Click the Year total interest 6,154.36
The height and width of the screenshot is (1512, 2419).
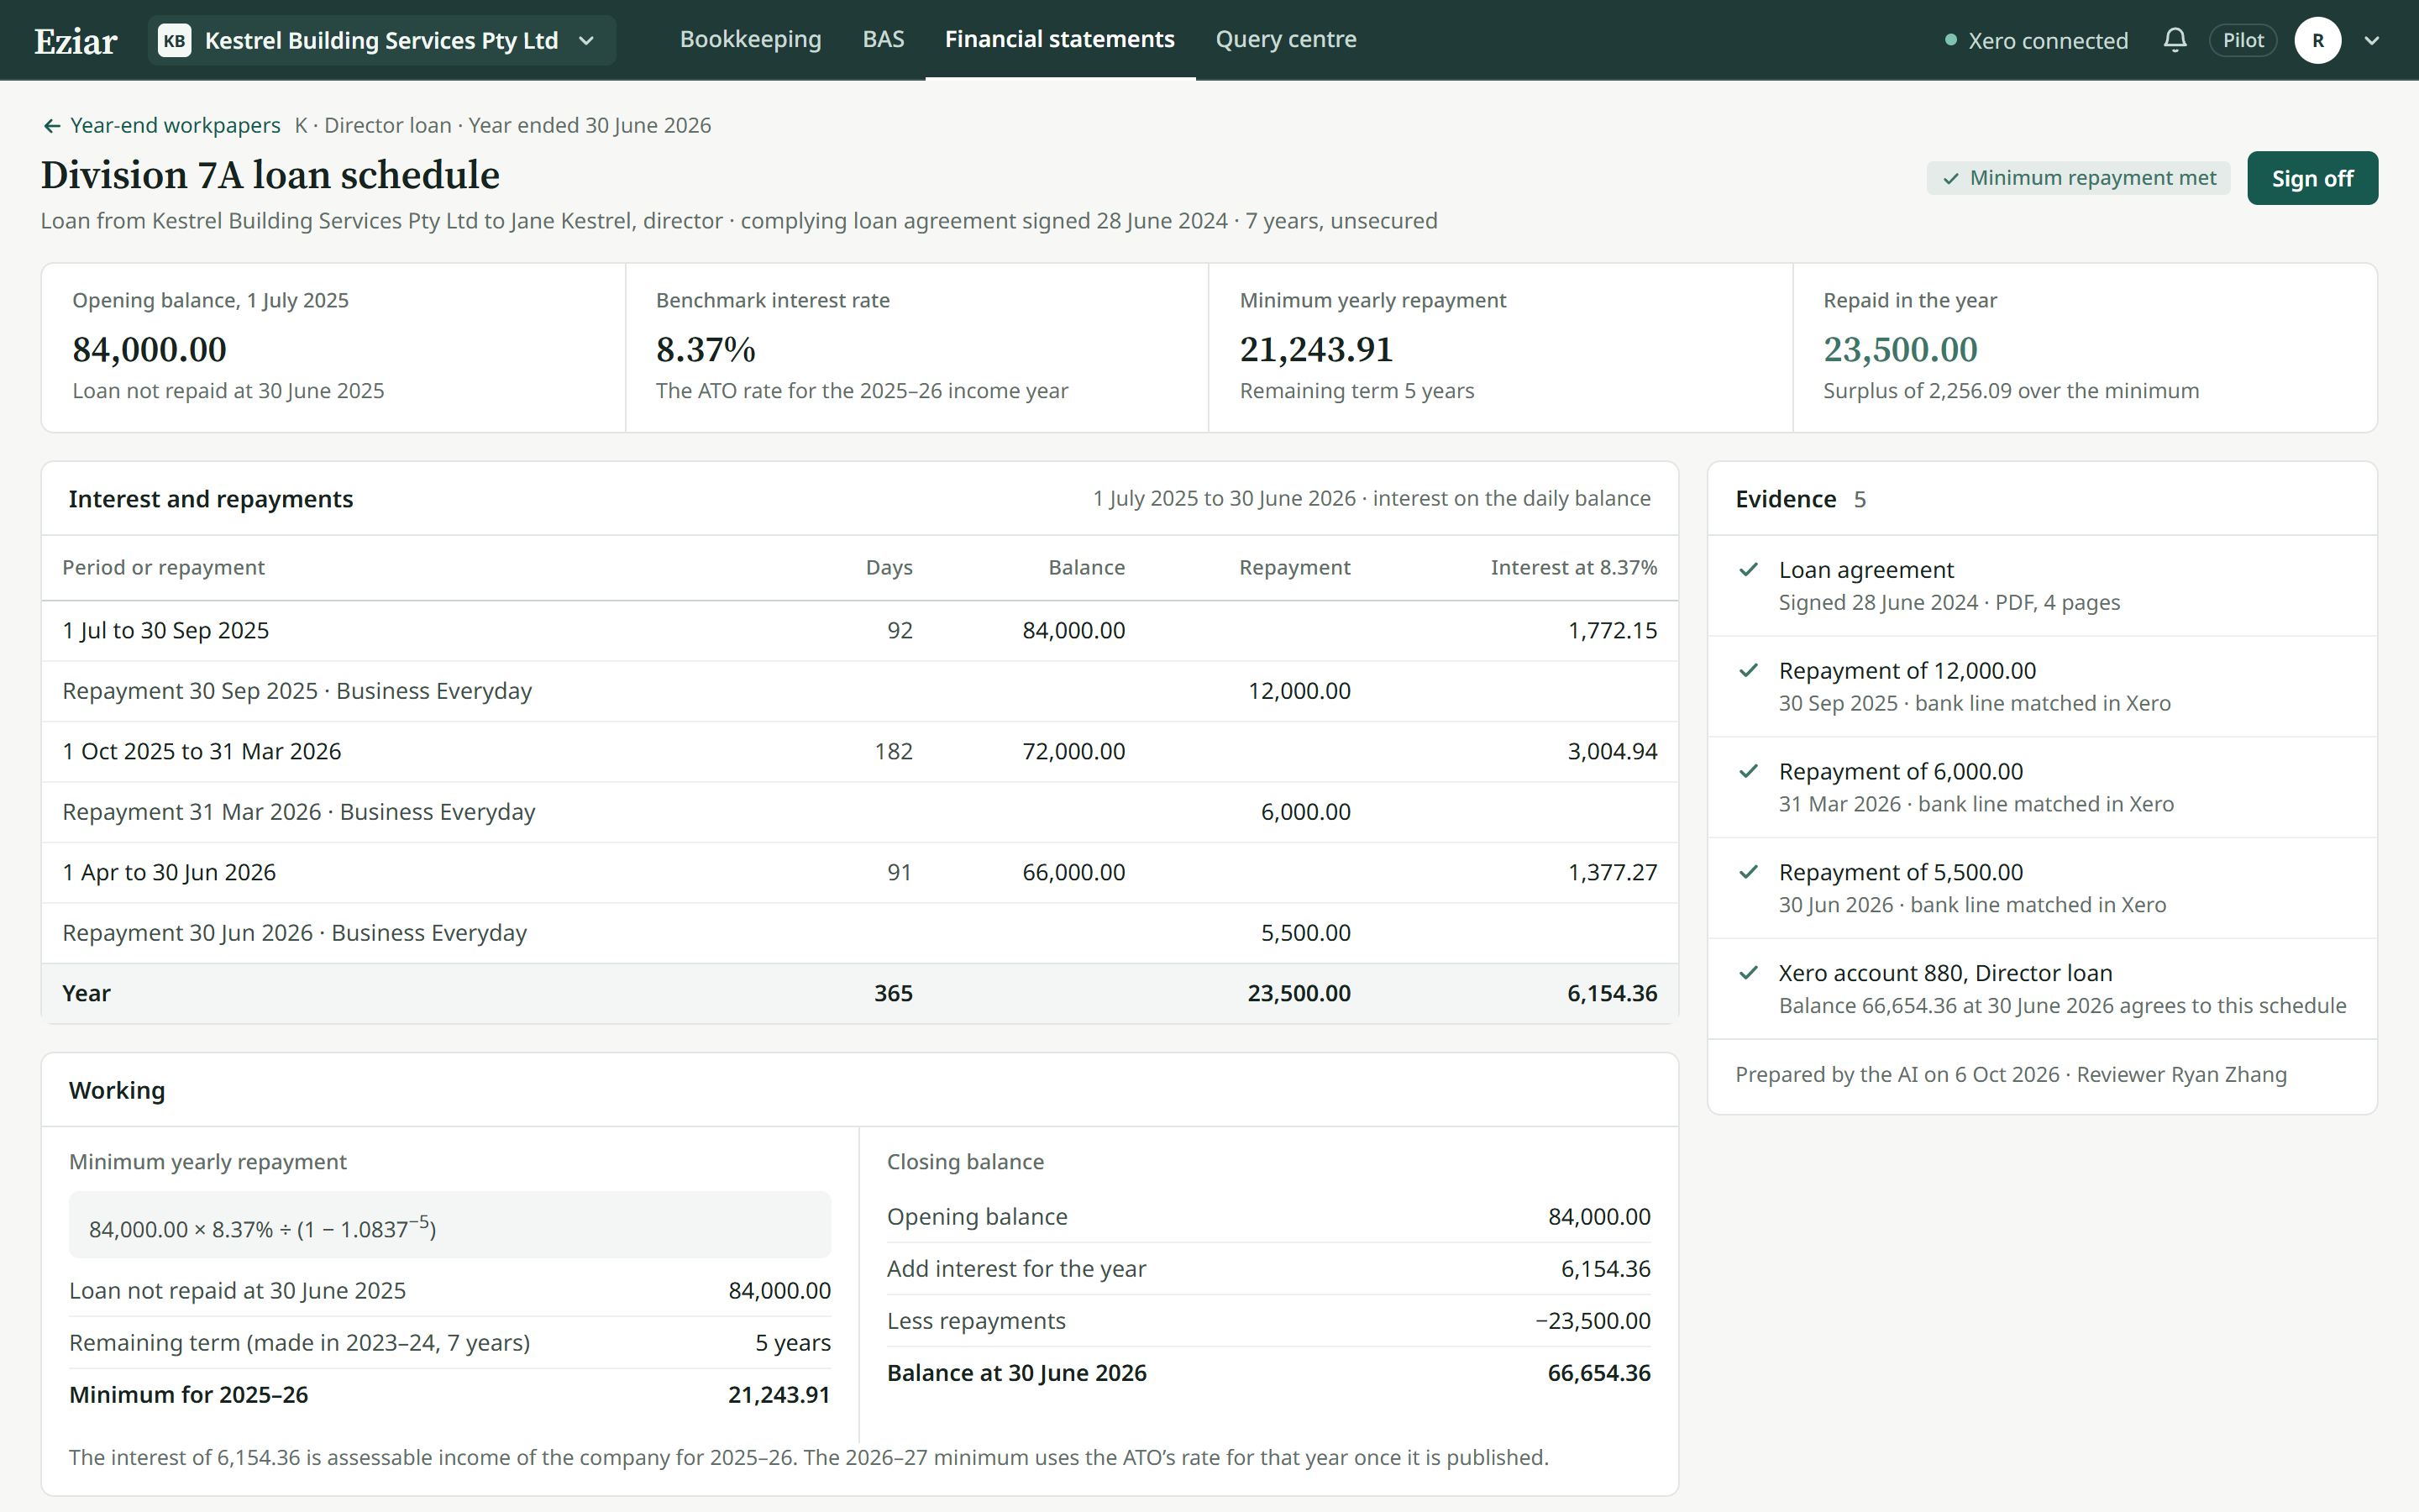coord(1611,994)
